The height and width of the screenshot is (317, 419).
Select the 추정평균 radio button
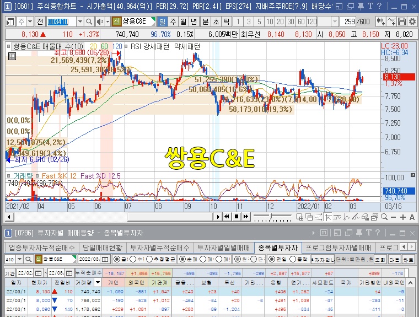pyautogui.click(x=149, y=259)
